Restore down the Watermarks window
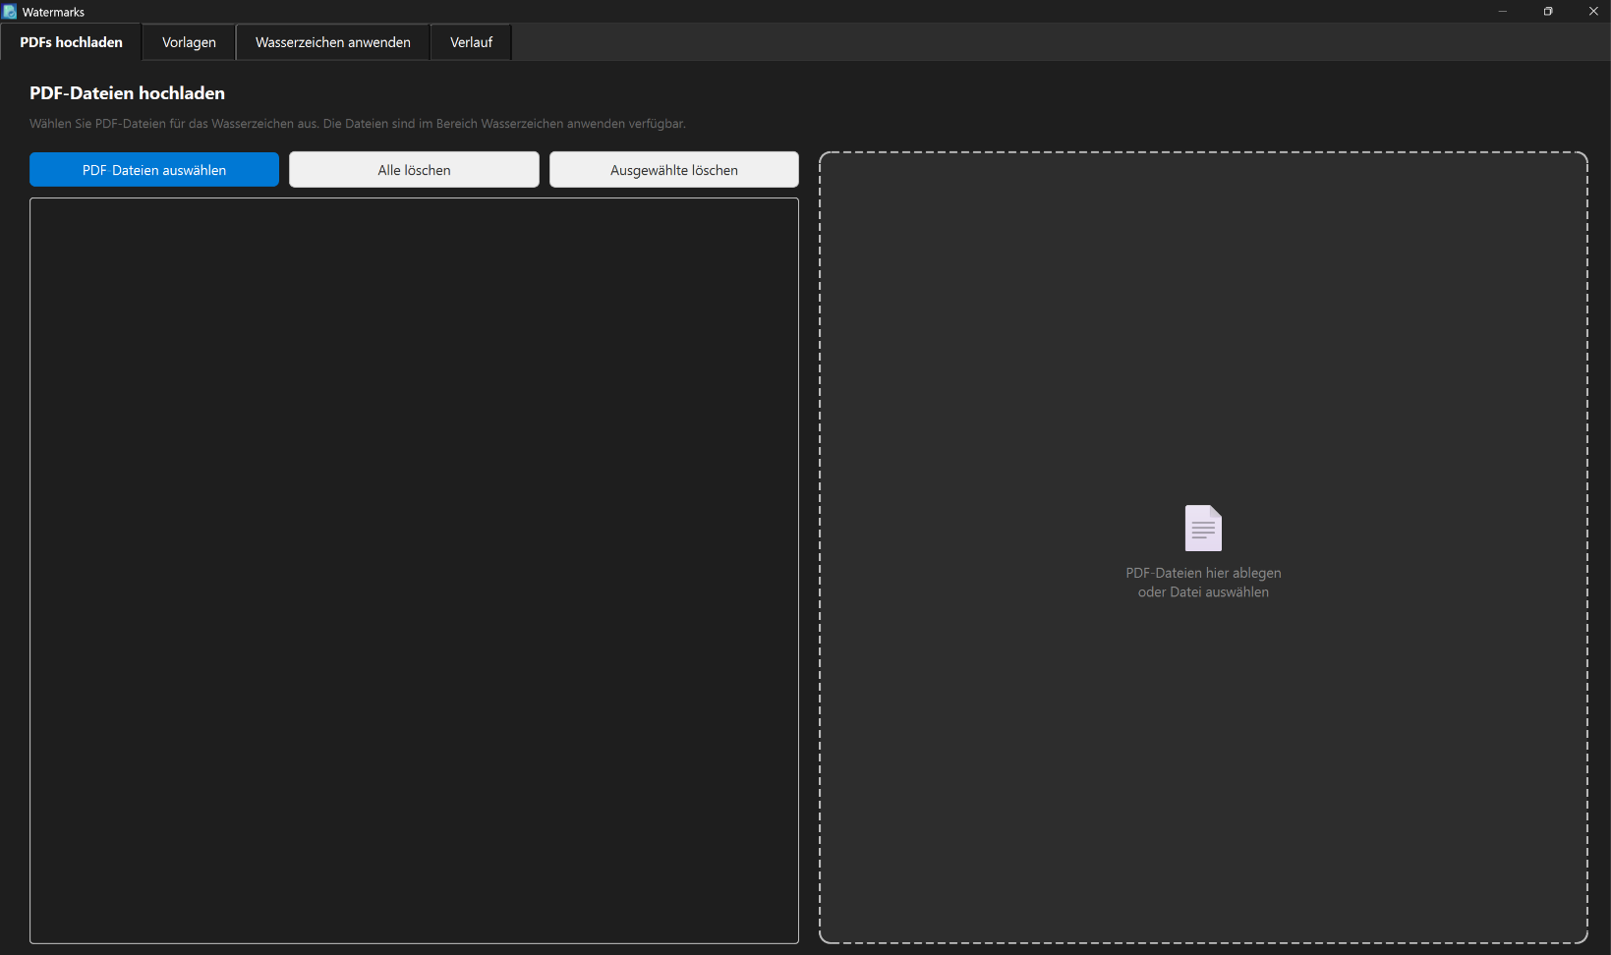Screen dimensions: 1611x955 (1548, 12)
